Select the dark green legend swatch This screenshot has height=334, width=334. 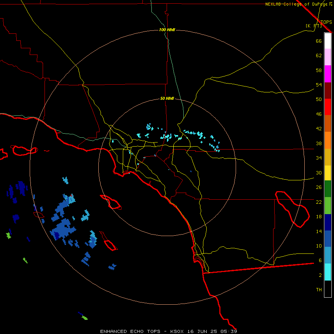pyautogui.click(x=328, y=189)
